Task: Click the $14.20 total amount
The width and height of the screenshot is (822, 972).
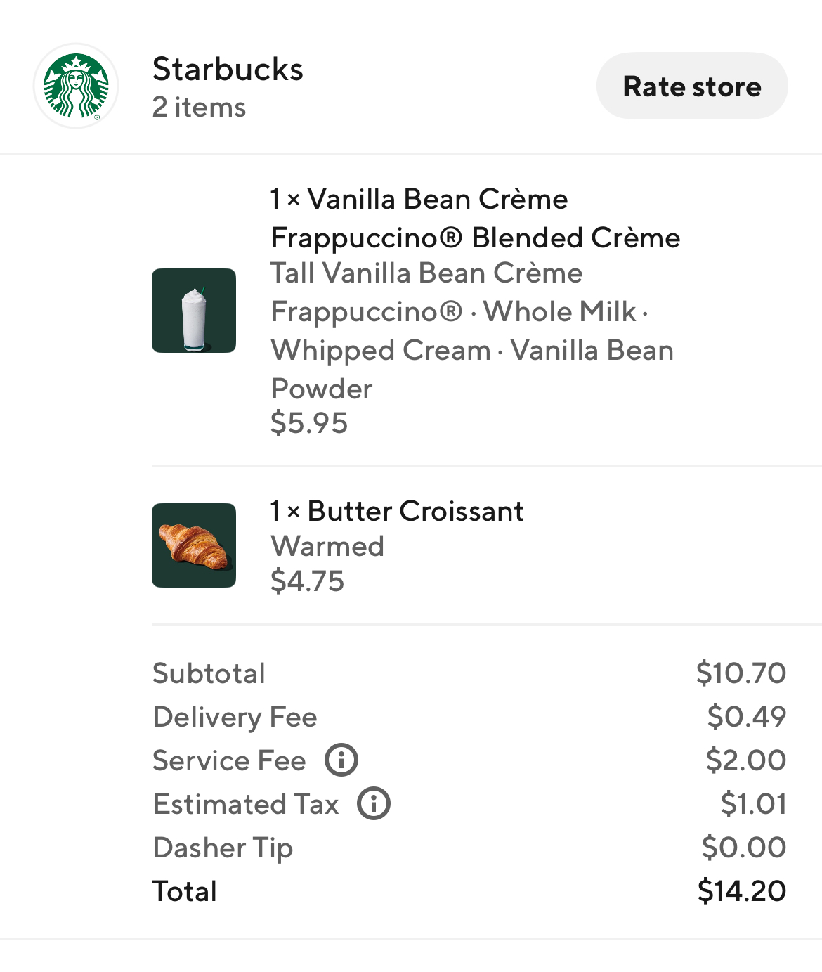Action: tap(741, 890)
